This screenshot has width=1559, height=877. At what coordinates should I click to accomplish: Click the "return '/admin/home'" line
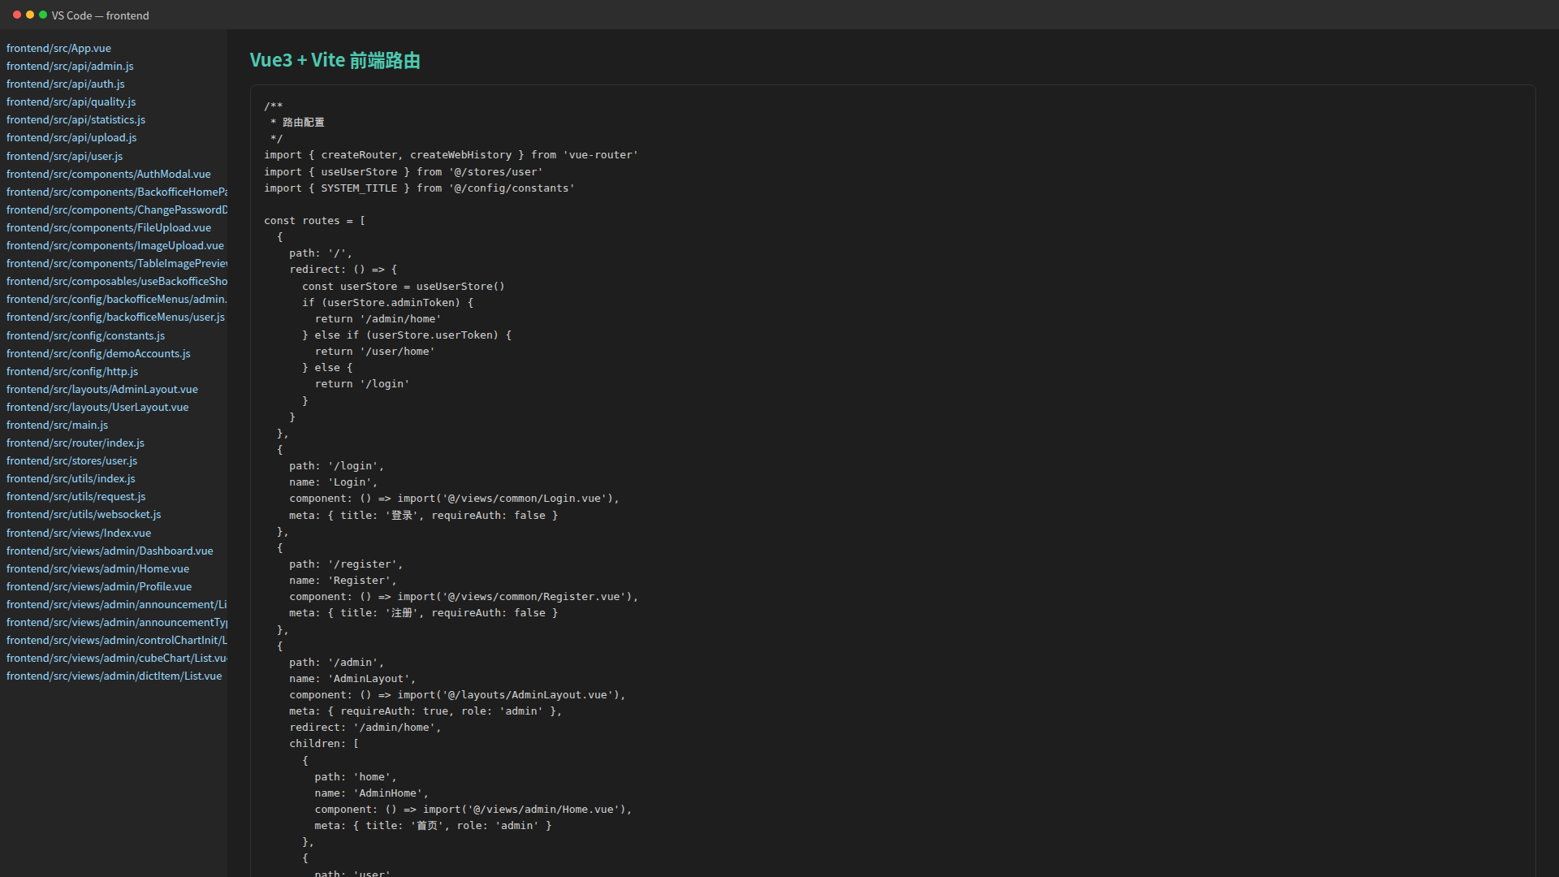[x=378, y=318]
